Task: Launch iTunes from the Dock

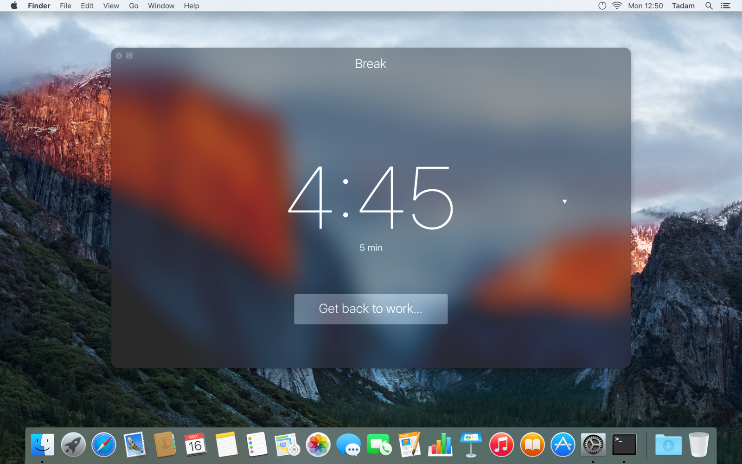Action: click(501, 445)
